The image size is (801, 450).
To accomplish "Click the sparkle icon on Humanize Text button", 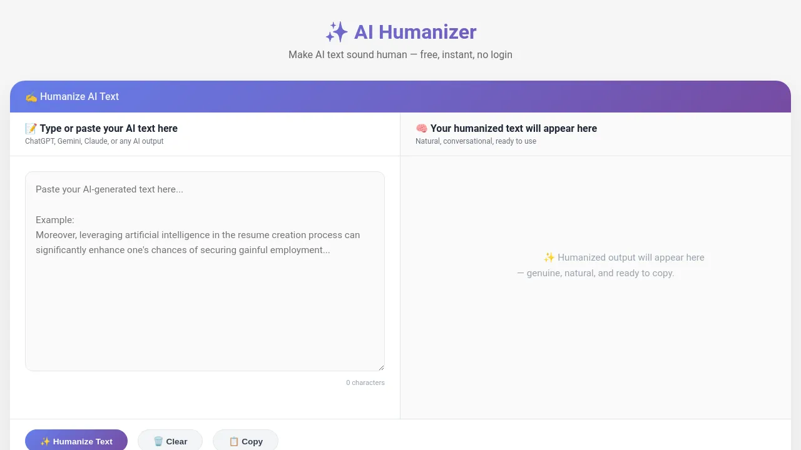I will click(x=45, y=441).
